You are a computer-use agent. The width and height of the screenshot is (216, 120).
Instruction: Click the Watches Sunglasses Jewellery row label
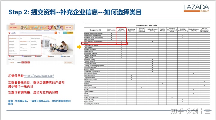pos(94,33)
